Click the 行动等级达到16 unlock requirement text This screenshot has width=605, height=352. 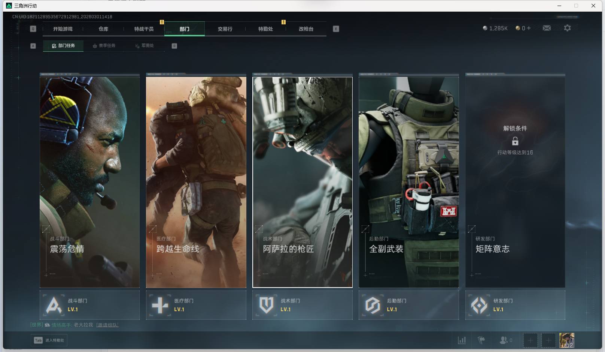[x=515, y=153]
